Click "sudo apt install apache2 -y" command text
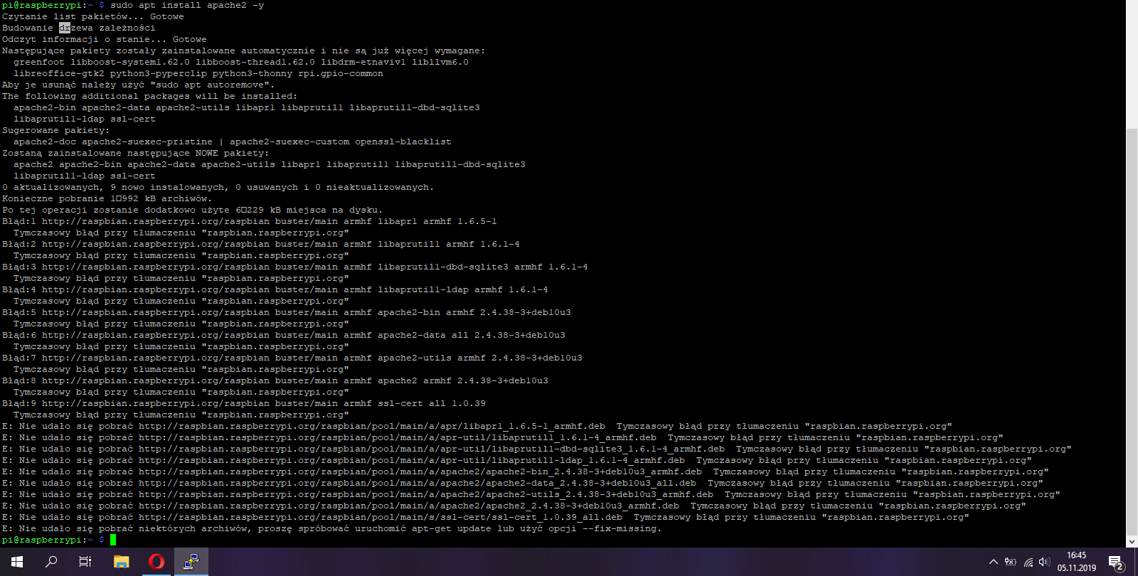1138x576 pixels. (x=187, y=5)
